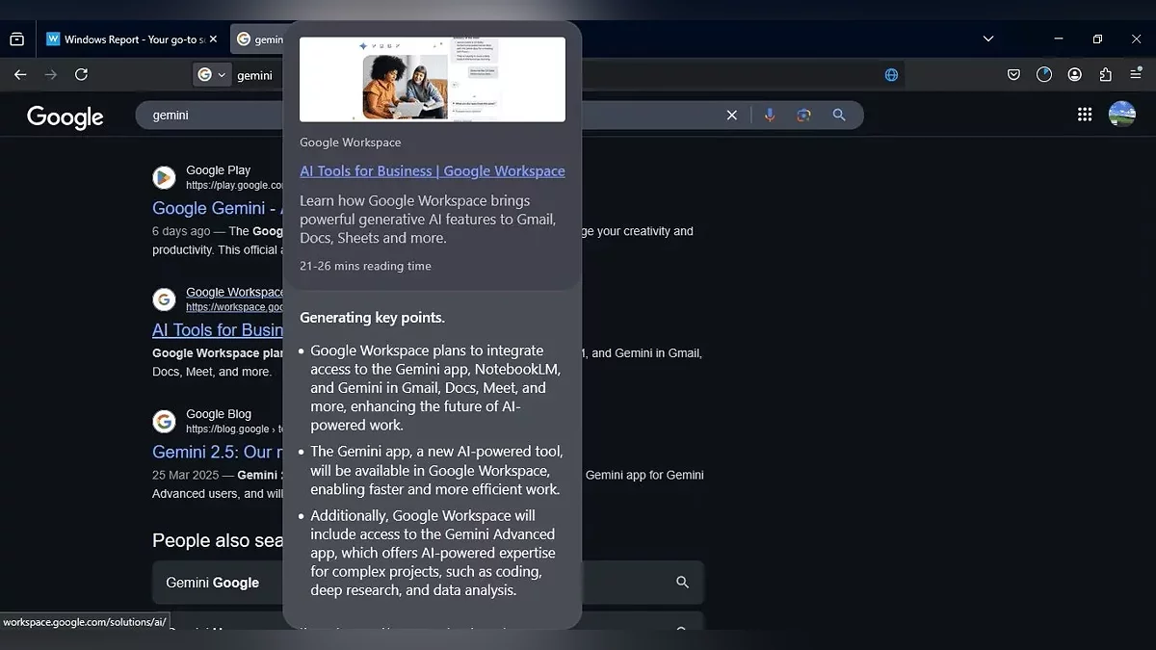Open the list all tabs chevron
1156x650 pixels.
tap(987, 39)
